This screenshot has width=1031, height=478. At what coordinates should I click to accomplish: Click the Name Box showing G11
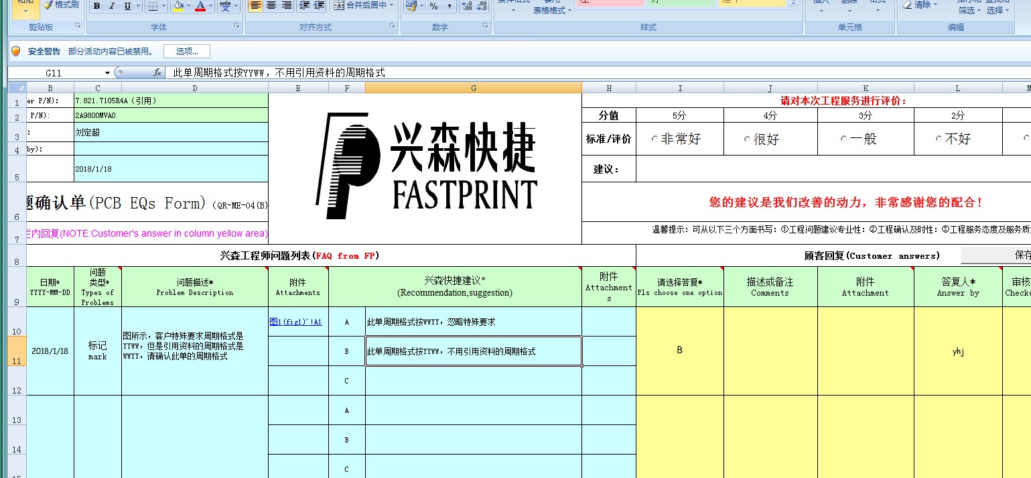tap(54, 72)
